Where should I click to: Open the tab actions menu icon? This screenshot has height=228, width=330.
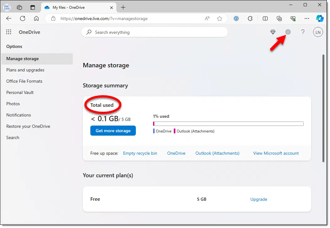(33, 8)
